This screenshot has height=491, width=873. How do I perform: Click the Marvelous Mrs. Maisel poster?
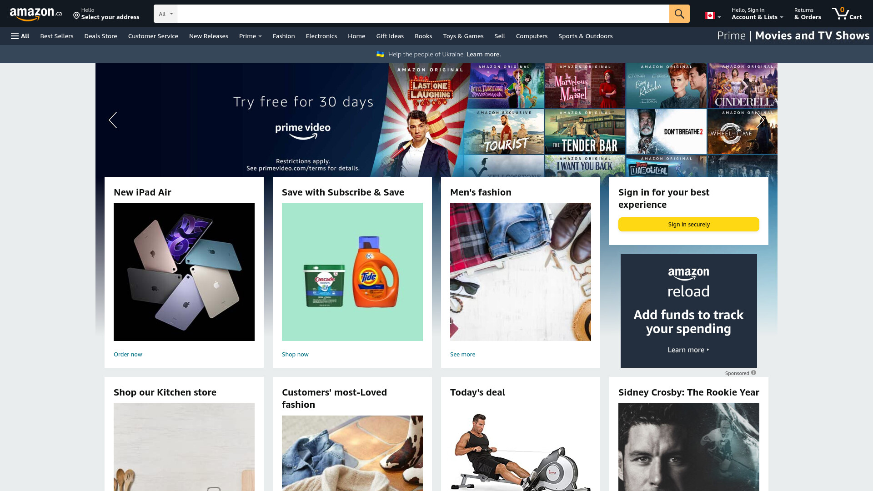[585, 85]
